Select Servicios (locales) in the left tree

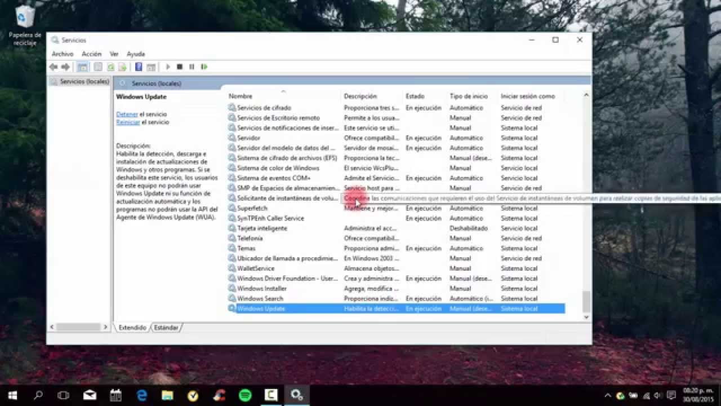click(x=84, y=82)
